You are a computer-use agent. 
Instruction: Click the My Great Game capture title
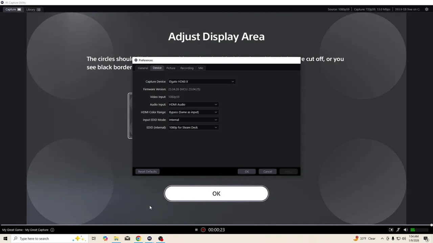(25, 230)
